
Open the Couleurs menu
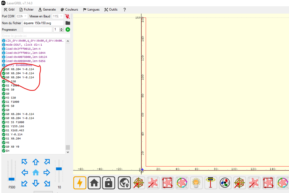pos(70,10)
